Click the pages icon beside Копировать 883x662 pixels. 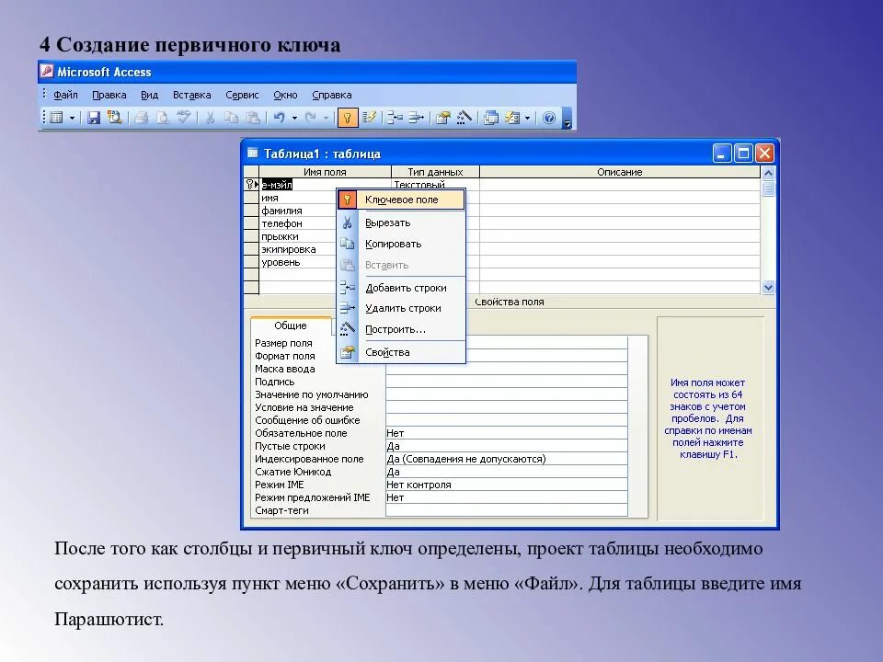click(348, 244)
